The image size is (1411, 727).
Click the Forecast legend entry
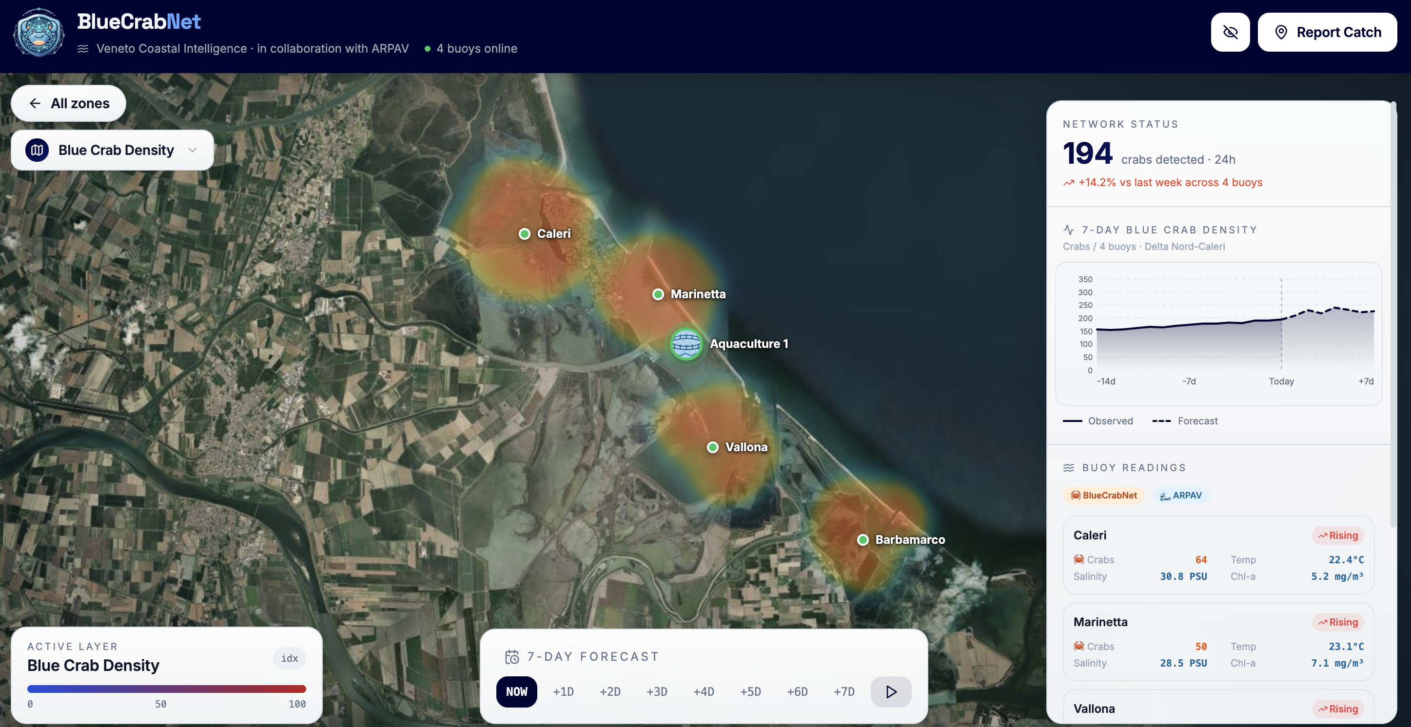[x=1185, y=421]
